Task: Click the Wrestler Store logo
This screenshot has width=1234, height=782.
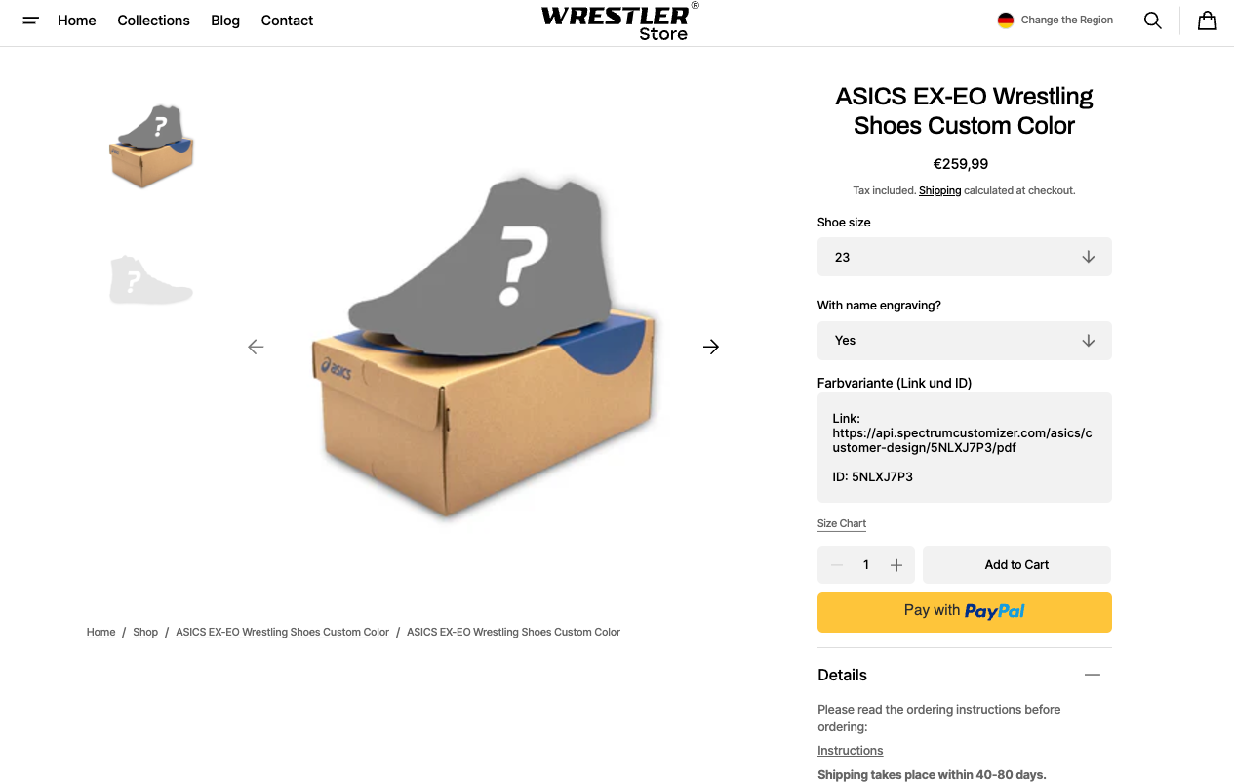Action: tap(619, 21)
